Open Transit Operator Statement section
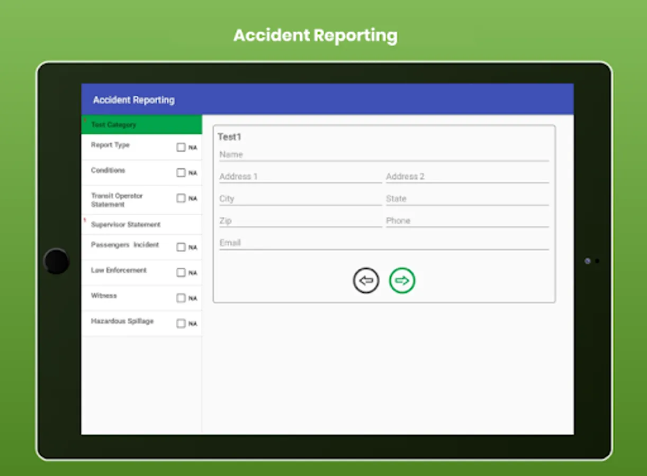 141,200
